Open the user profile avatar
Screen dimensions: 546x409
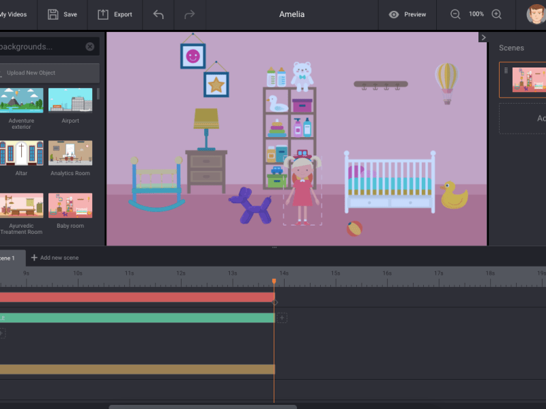click(x=536, y=14)
